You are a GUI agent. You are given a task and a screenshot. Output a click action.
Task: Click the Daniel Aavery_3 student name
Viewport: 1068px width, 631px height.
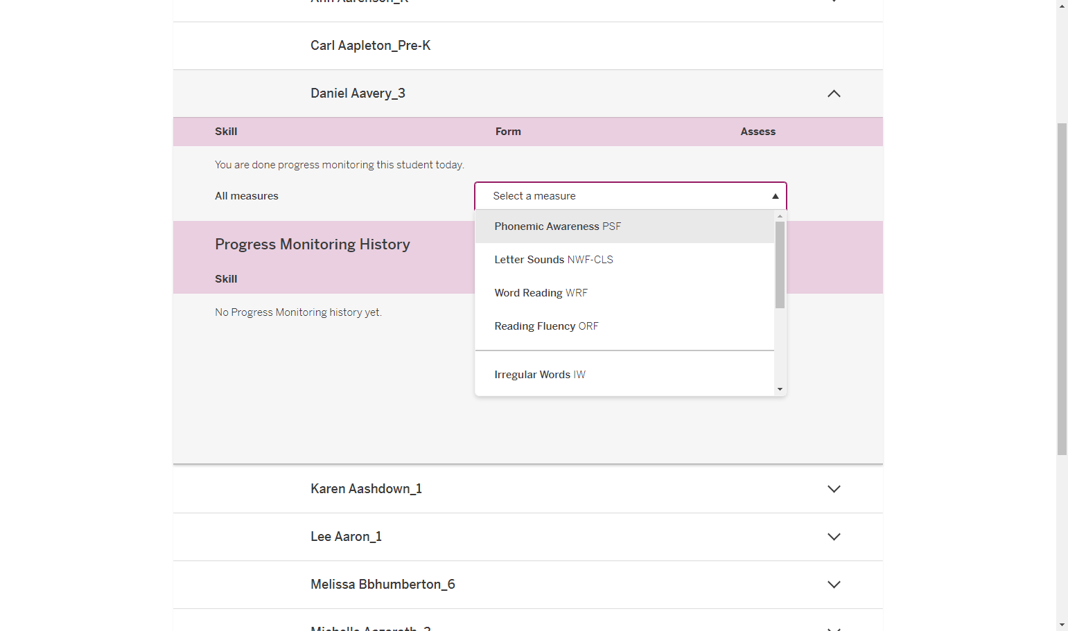[358, 94]
